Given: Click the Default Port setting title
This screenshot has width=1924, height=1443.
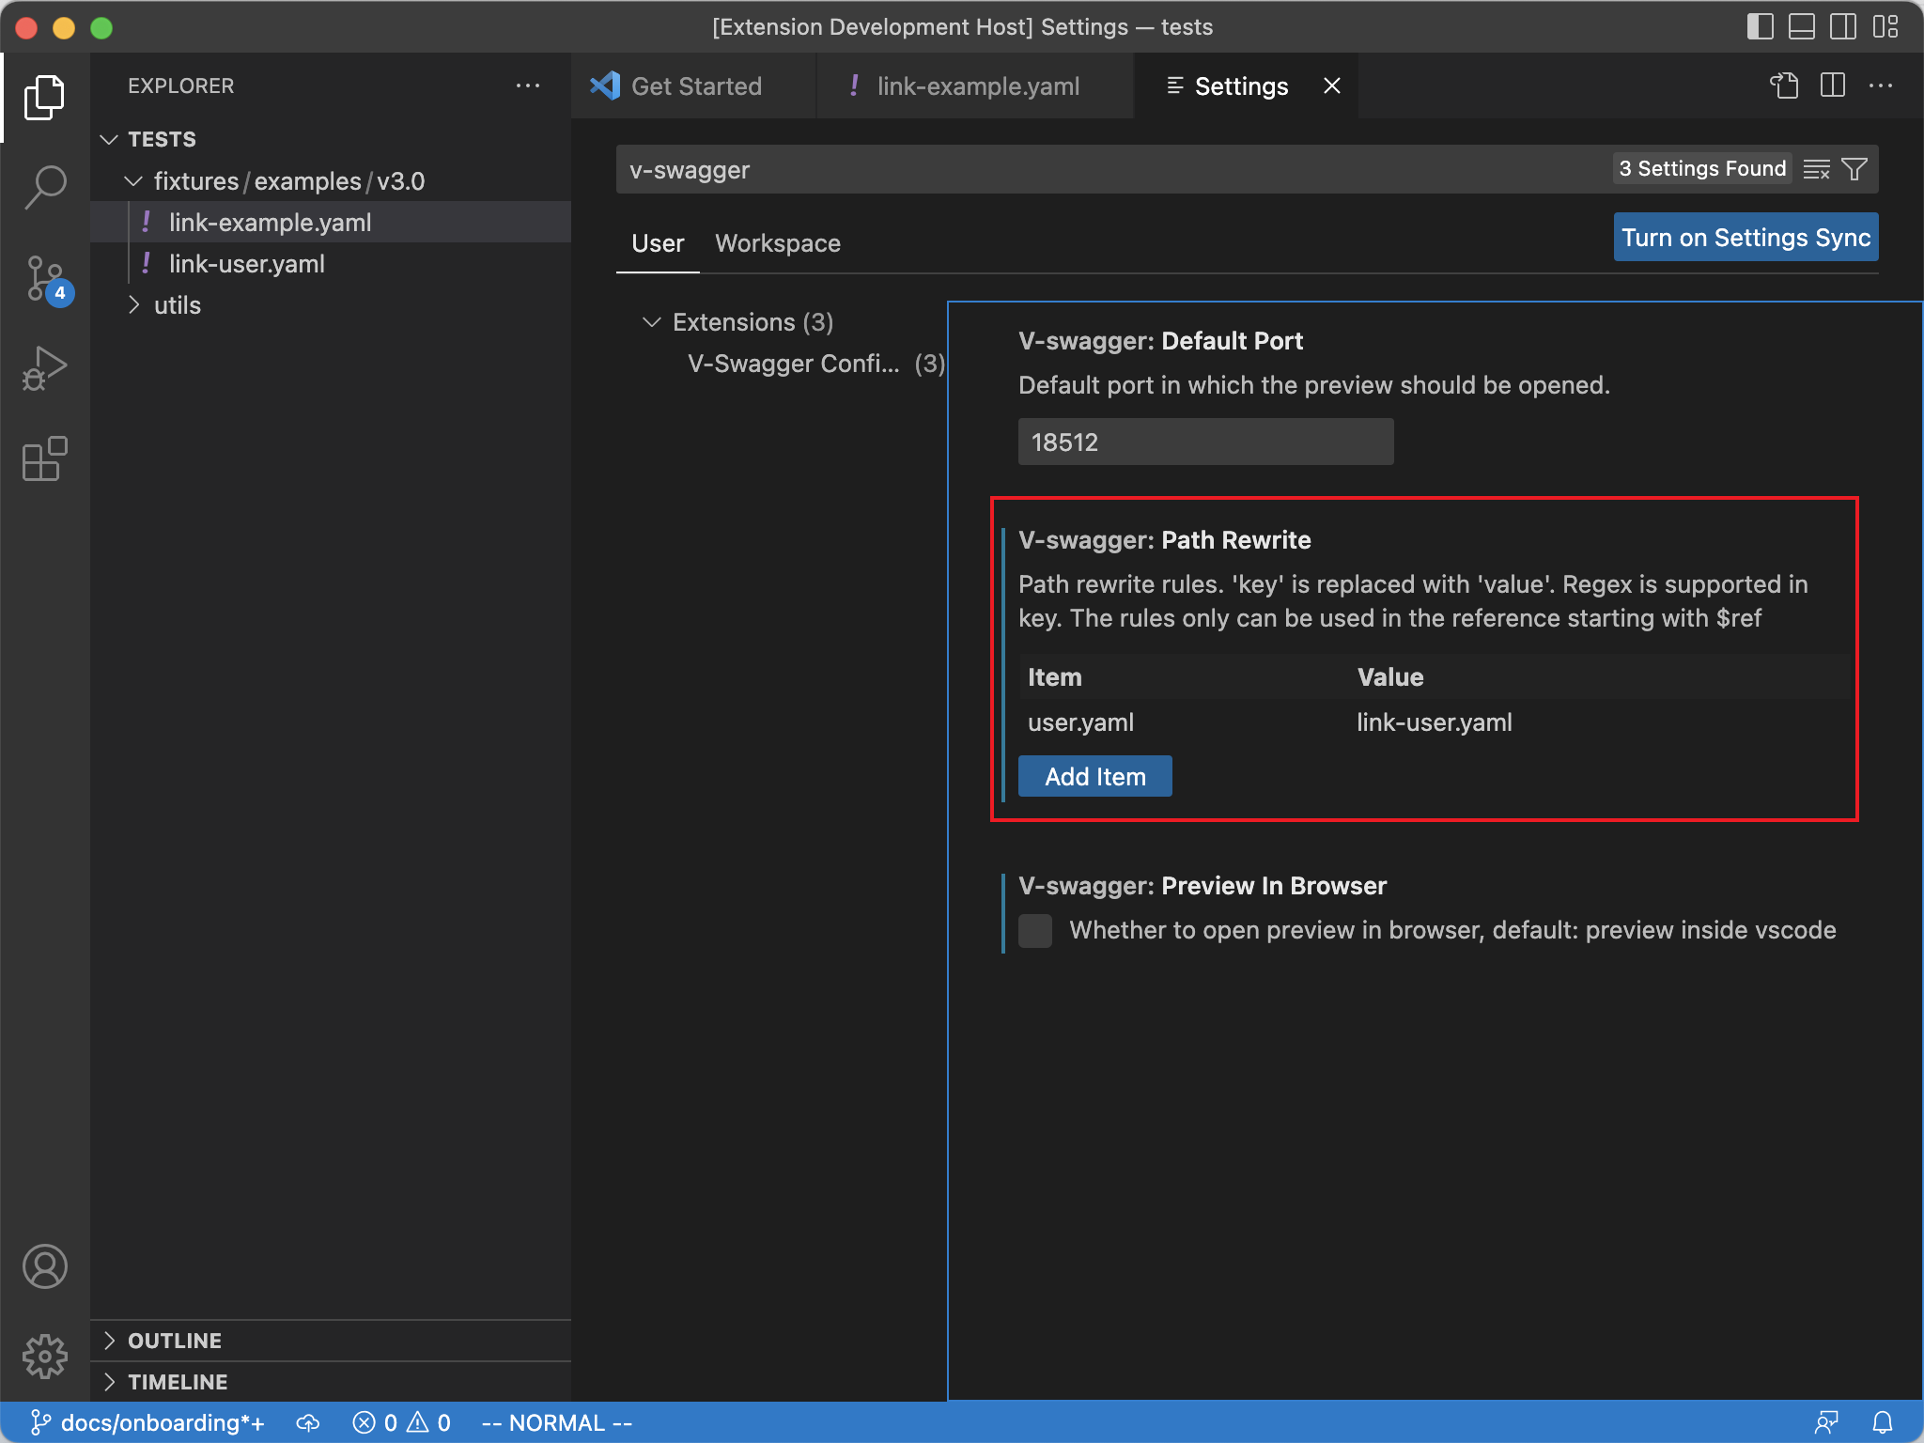Looking at the screenshot, I should [x=1160, y=341].
